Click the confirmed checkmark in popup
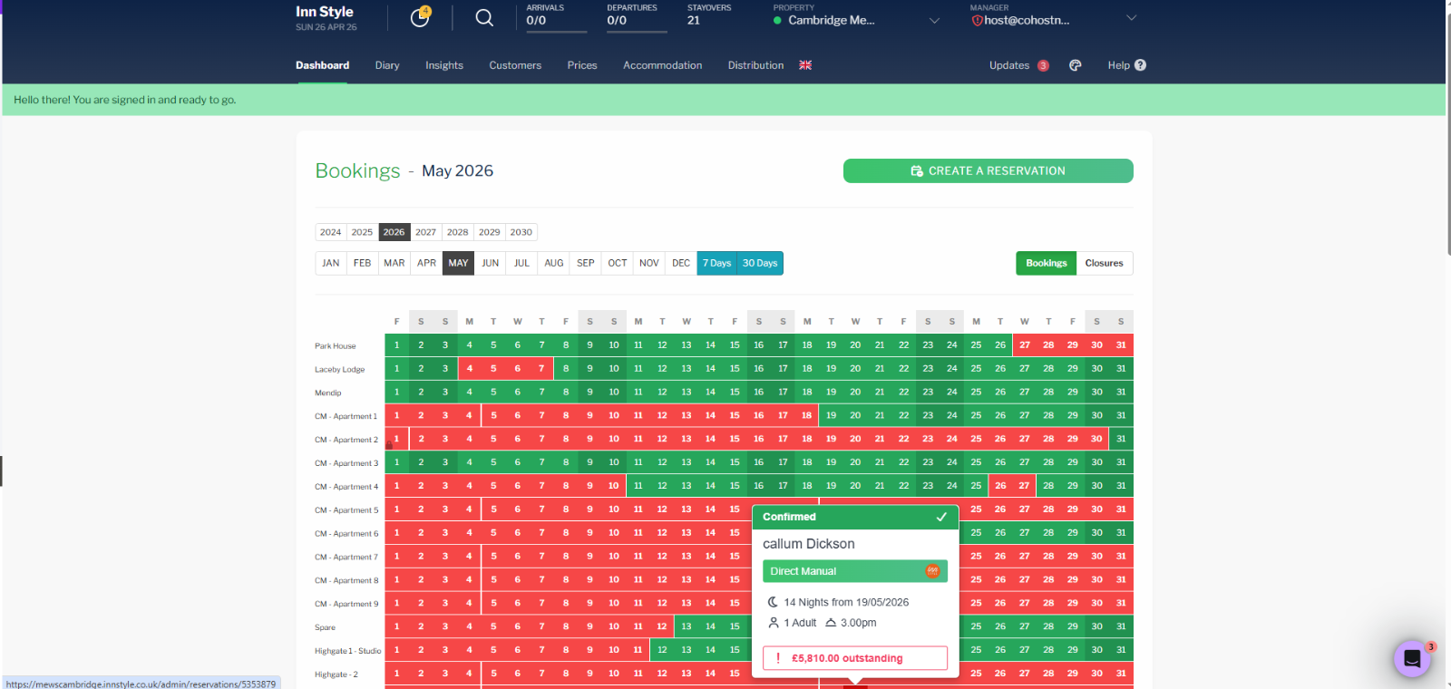Viewport: 1451px width, 689px height. pos(941,517)
